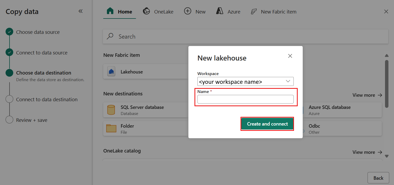Click the Search input box
Screen dimensions: 394x185
(246, 36)
